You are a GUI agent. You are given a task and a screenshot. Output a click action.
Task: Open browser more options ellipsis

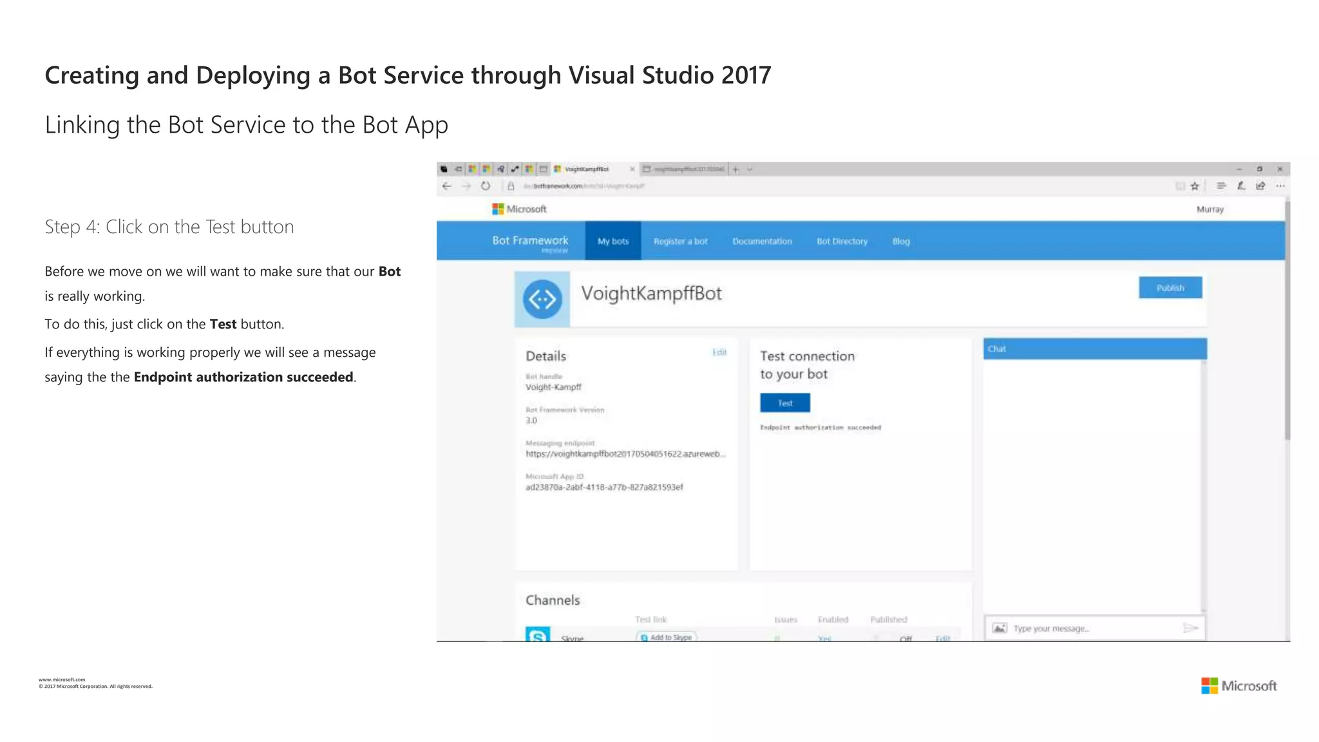point(1280,186)
